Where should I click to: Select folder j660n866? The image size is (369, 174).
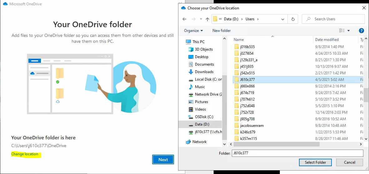click(247, 86)
